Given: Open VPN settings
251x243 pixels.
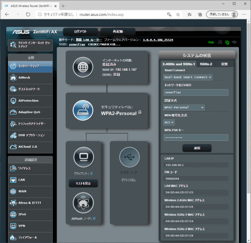Looking at the screenshot, I should pyautogui.click(x=30, y=226).
